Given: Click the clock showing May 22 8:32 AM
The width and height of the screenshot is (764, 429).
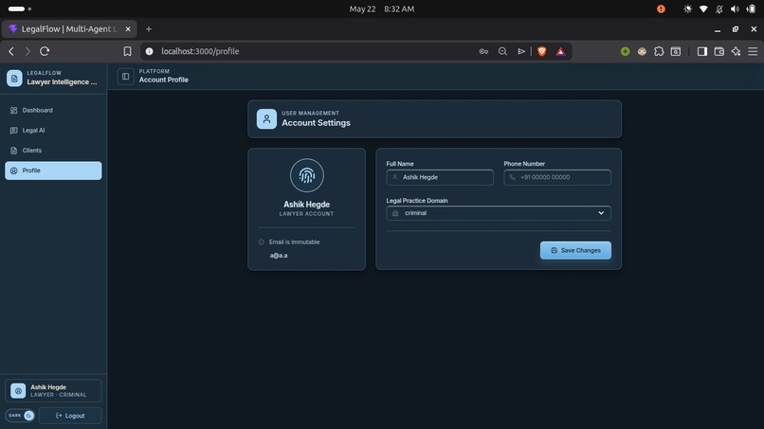Looking at the screenshot, I should (x=381, y=9).
